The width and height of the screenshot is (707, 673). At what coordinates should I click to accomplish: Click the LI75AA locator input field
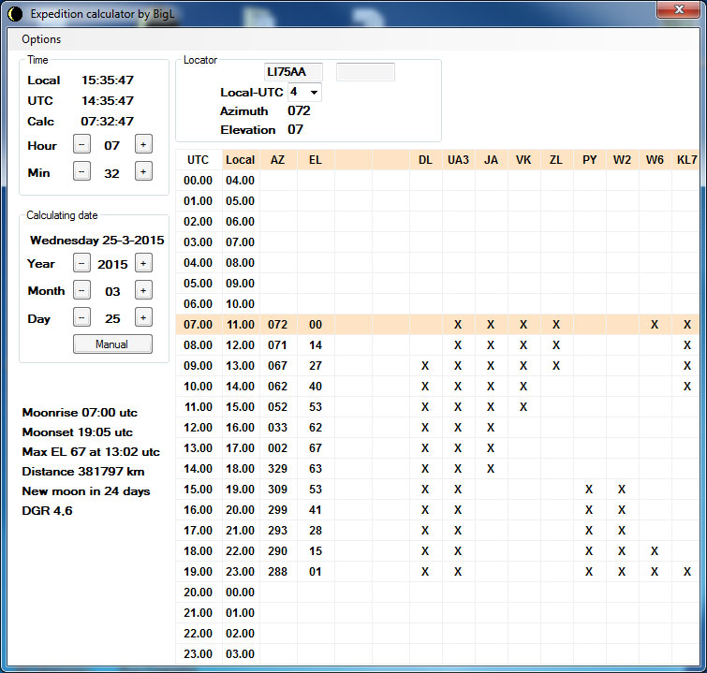click(x=293, y=72)
